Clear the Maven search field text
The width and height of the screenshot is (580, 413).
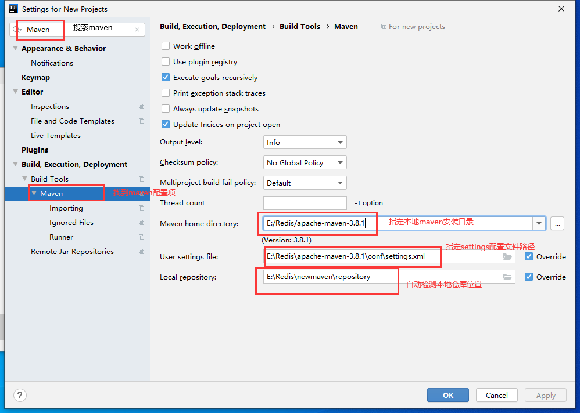coord(137,30)
